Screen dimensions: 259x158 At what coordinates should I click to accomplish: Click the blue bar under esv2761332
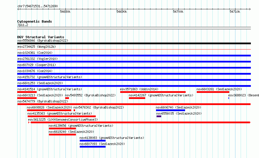click(134, 62)
